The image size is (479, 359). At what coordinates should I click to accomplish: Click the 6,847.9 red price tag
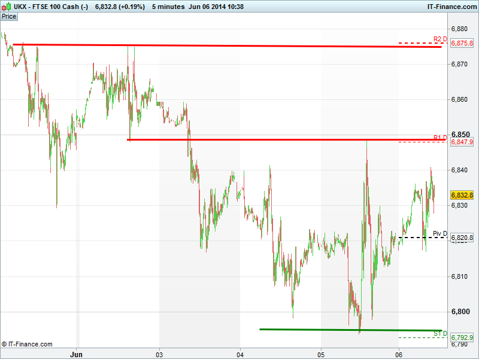[x=462, y=142]
